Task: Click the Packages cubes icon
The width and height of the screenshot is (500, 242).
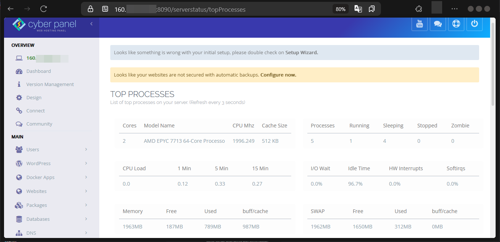Action: (x=19, y=205)
